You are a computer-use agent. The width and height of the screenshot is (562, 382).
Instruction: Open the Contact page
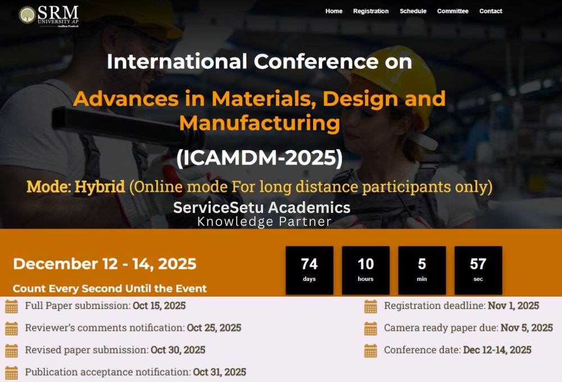pos(491,11)
